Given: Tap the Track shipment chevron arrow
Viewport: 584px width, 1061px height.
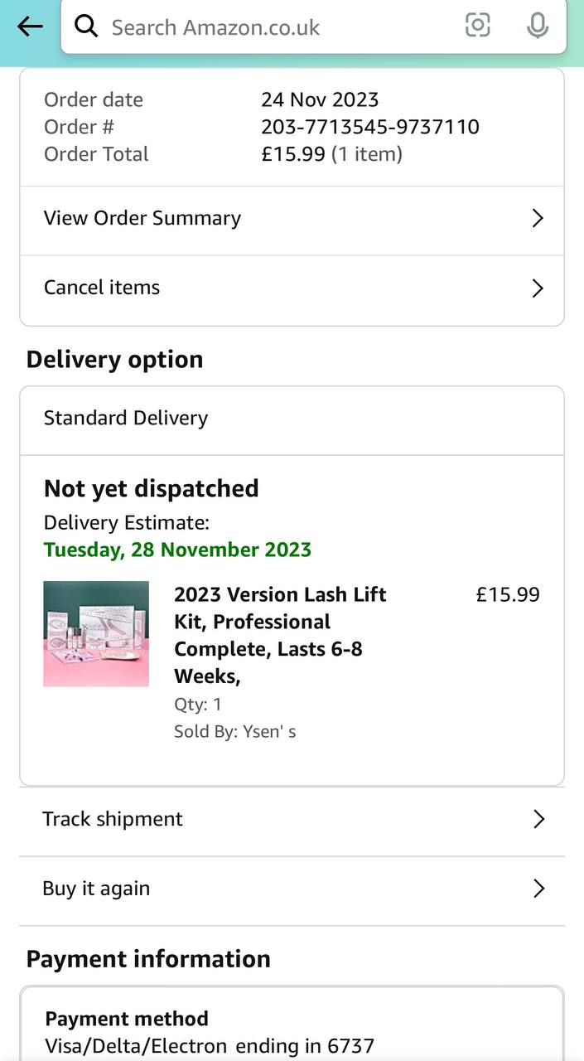Looking at the screenshot, I should [538, 820].
